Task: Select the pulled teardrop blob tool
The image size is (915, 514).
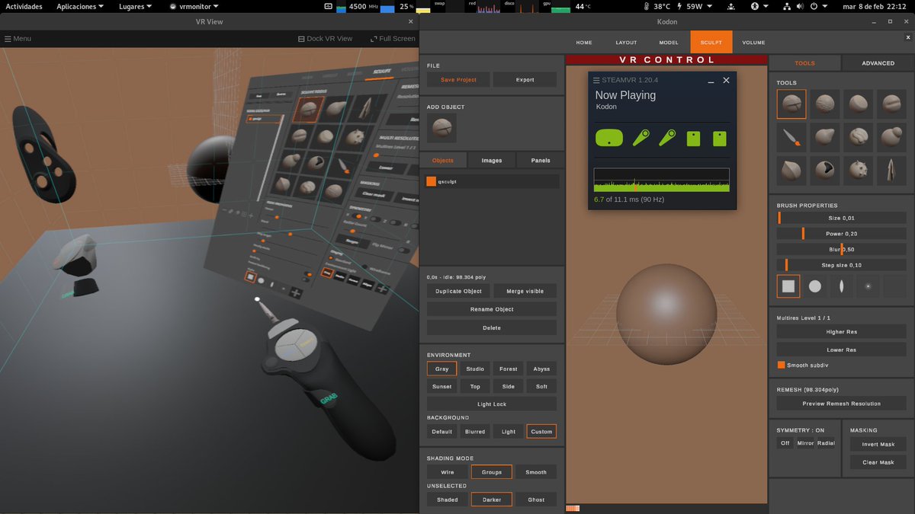Action: tap(825, 137)
